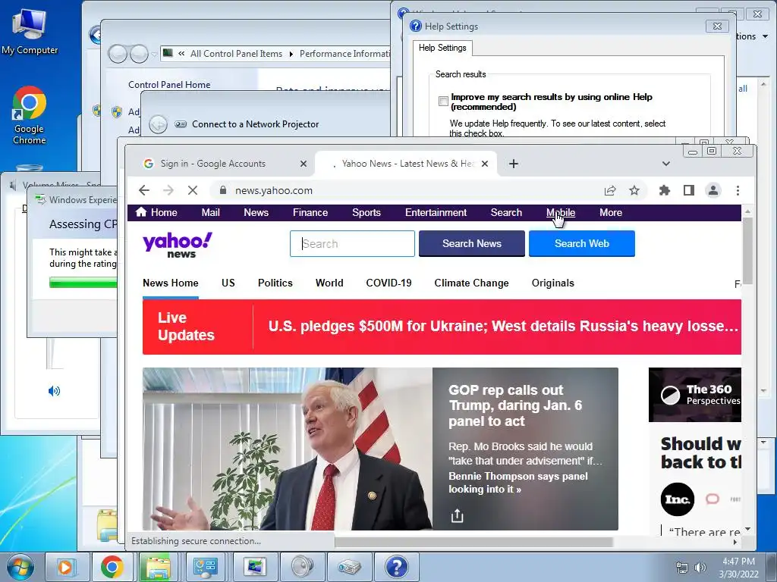Open Control Panel taskbar icon
The width and height of the screenshot is (777, 582).
206,567
